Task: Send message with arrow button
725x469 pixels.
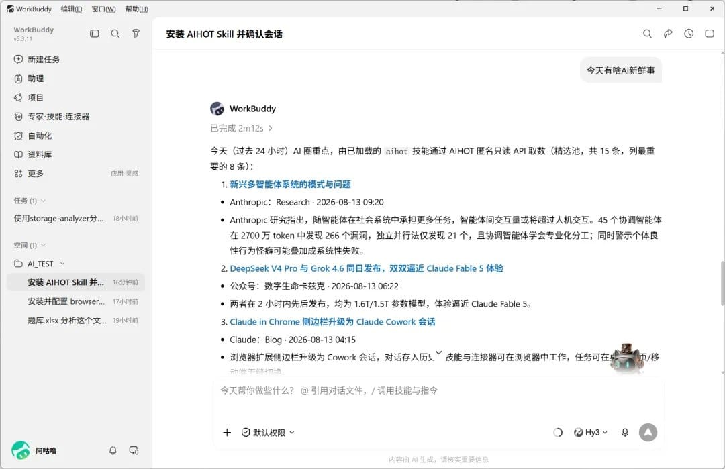Action: (x=648, y=433)
